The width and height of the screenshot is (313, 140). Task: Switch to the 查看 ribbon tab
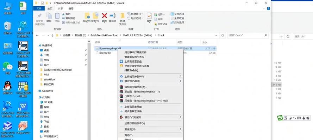pos(71,8)
